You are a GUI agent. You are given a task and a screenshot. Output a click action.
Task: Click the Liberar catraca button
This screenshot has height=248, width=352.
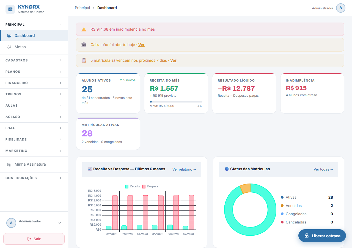pos(322,236)
